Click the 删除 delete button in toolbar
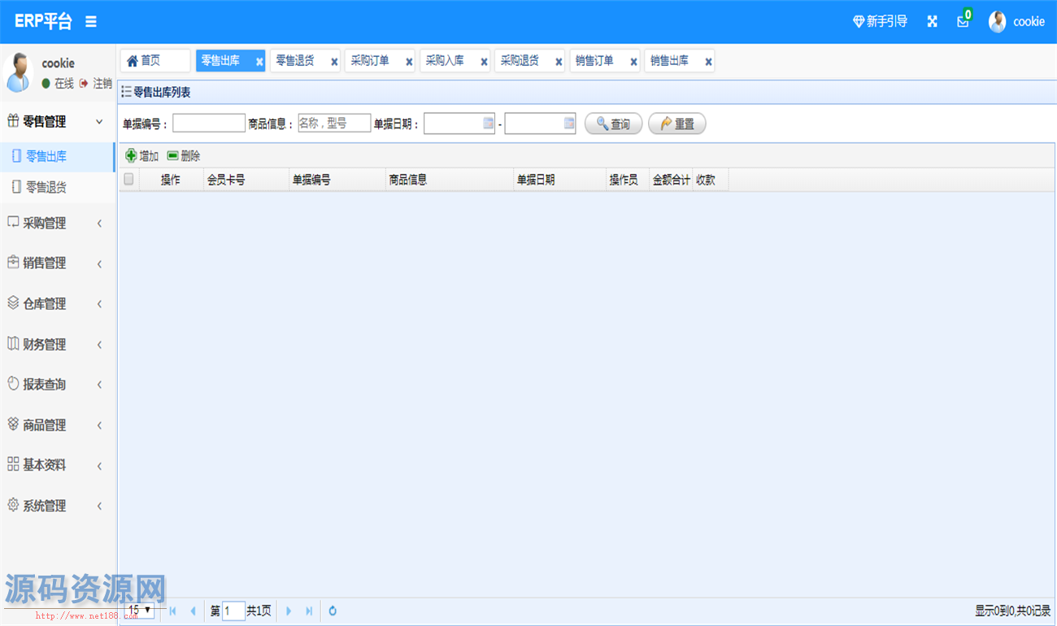This screenshot has height=626, width=1057. click(184, 156)
